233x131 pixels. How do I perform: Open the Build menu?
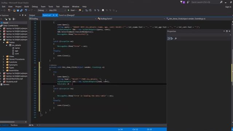pos(27,7)
